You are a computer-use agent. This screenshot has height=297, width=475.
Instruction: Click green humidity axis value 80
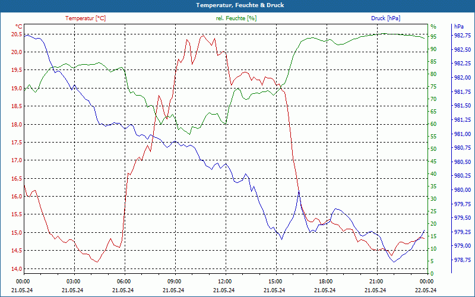click(433, 74)
